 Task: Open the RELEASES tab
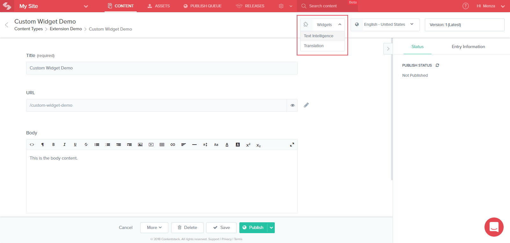click(x=250, y=6)
